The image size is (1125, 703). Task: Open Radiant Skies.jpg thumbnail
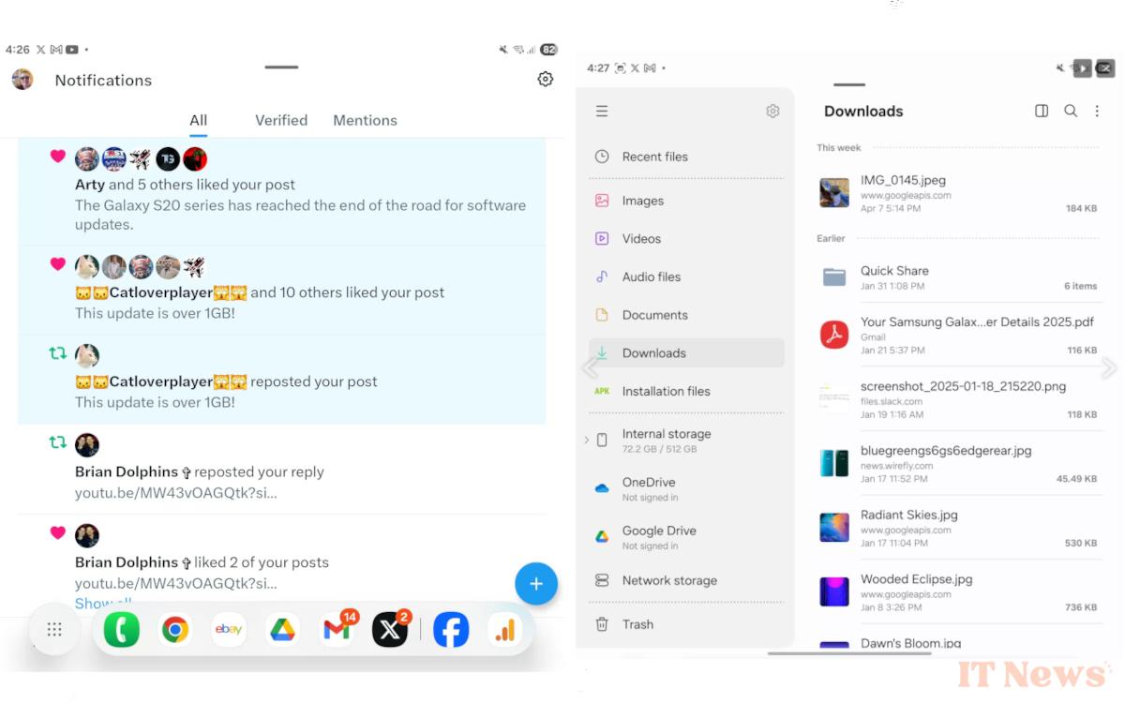coord(834,528)
